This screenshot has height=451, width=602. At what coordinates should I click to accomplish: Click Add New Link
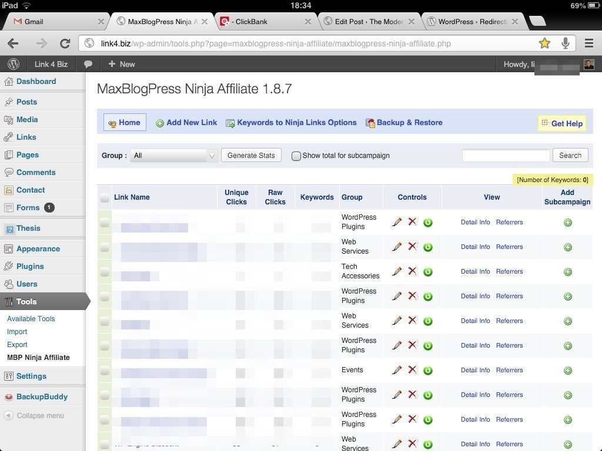[186, 123]
